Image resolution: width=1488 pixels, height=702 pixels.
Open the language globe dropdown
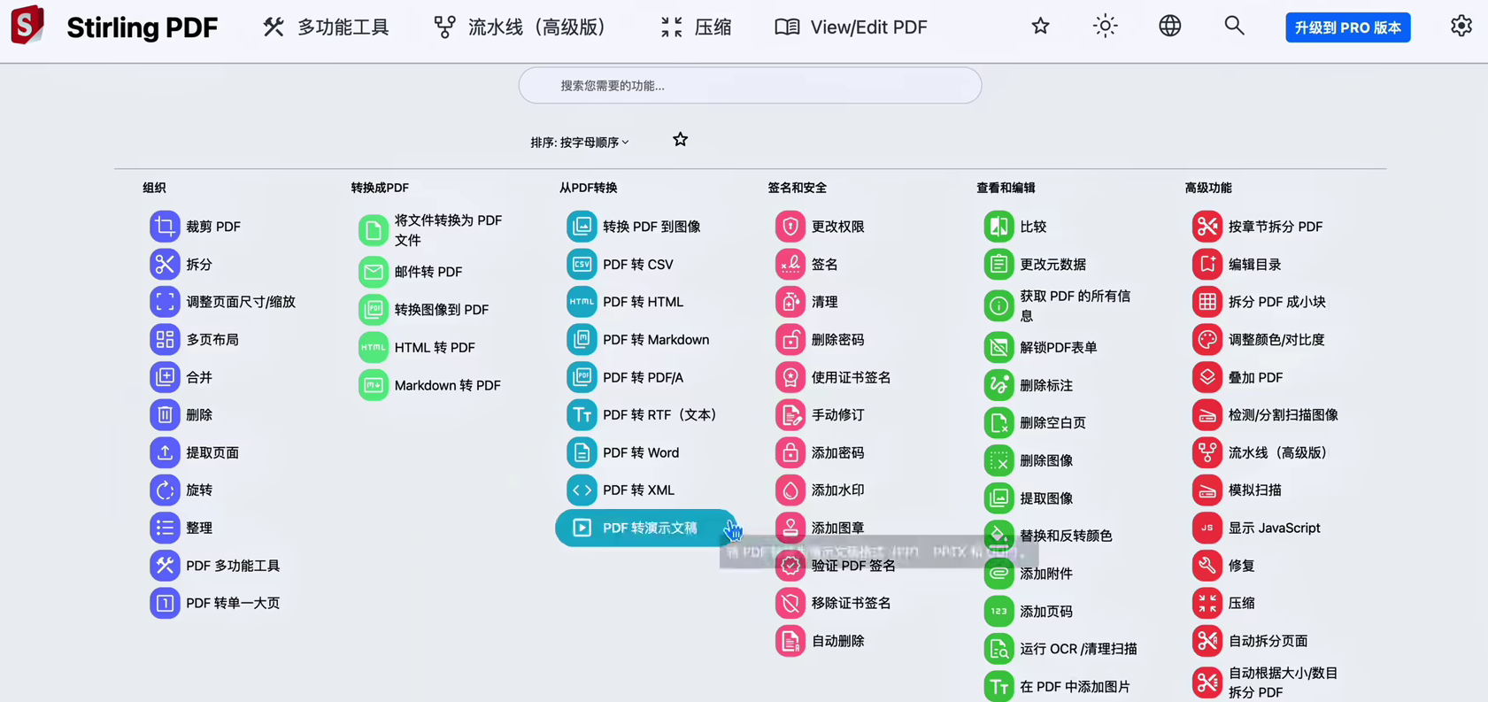(1170, 27)
